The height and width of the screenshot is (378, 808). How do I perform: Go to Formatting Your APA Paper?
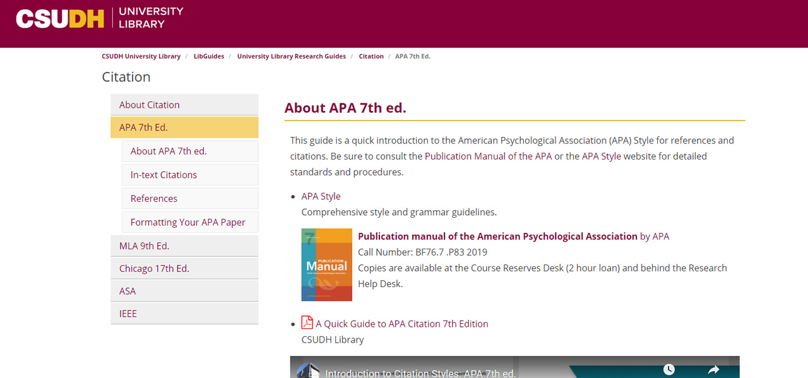(190, 222)
